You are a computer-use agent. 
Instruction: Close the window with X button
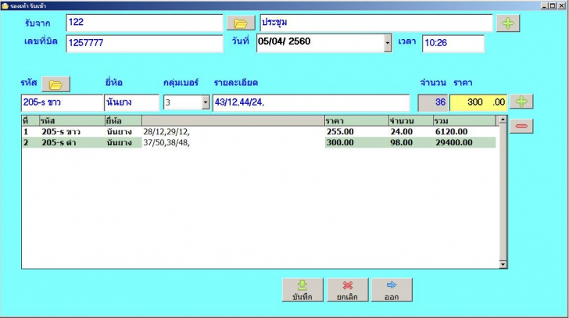click(561, 5)
